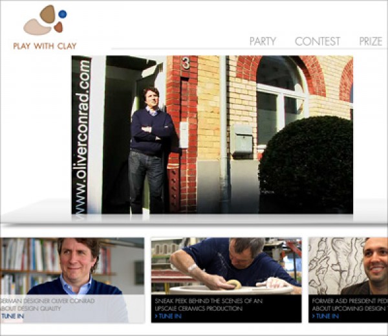
Task: Open the PARTY menu item
Action: tap(263, 41)
